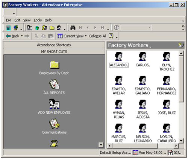
Task: Click the ADD NEW EMPLOYEE shortcut icon
Action: 54,104
